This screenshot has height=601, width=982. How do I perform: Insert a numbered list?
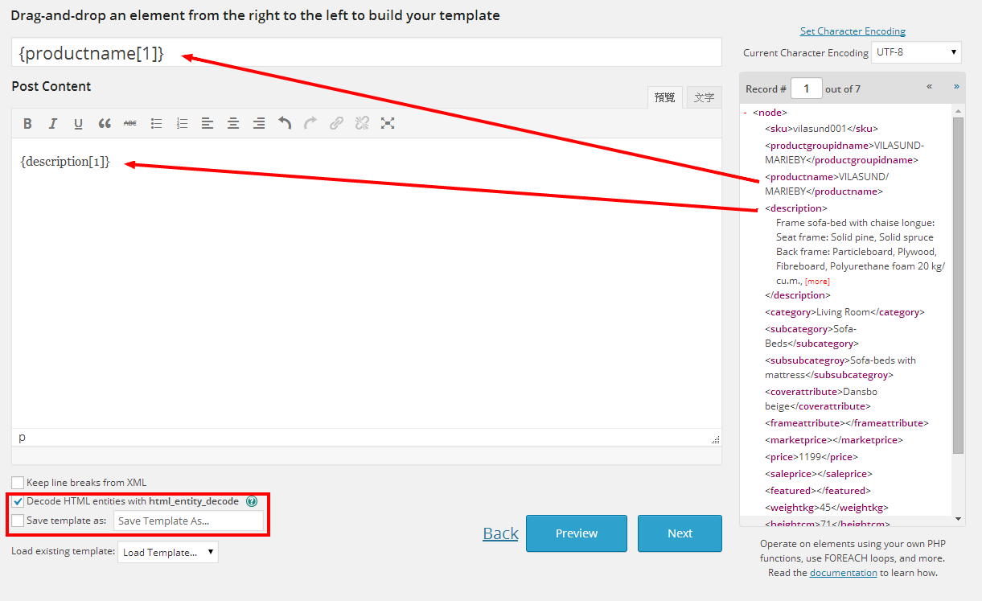(183, 124)
